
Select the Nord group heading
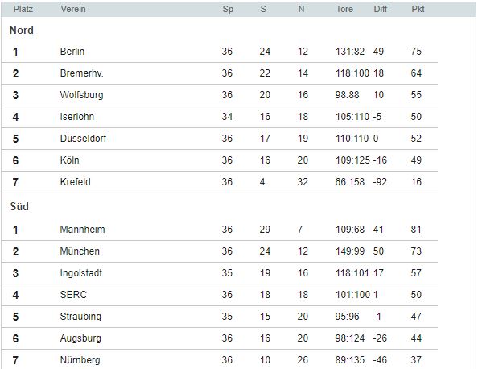[x=22, y=30]
